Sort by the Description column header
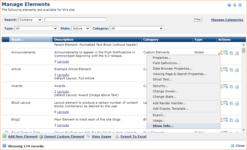This screenshot has width=247, height=150. point(97,40)
